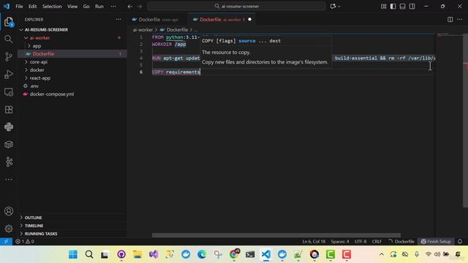Image resolution: width=468 pixels, height=263 pixels.
Task: Expand the Timeline section
Action: (x=72, y=226)
